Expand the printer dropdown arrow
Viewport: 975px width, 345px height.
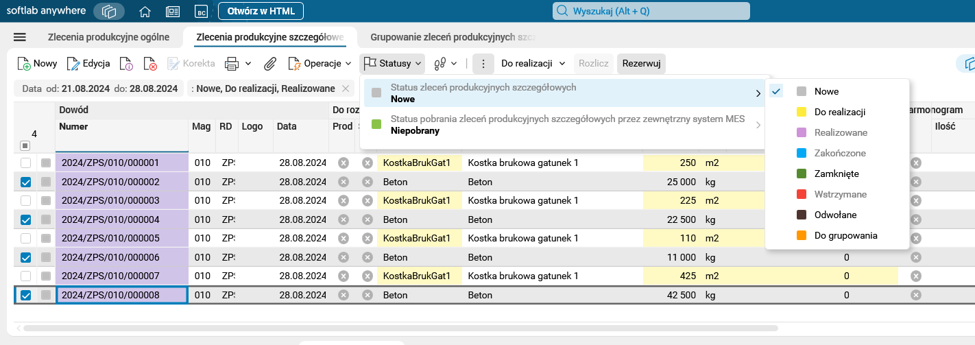tap(248, 64)
